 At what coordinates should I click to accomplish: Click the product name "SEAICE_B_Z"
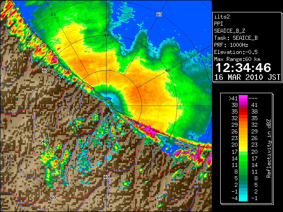click(229, 31)
